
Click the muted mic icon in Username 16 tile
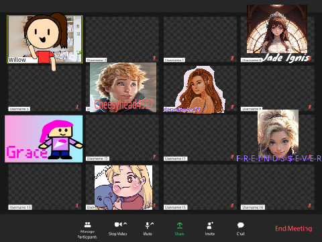[309, 206]
